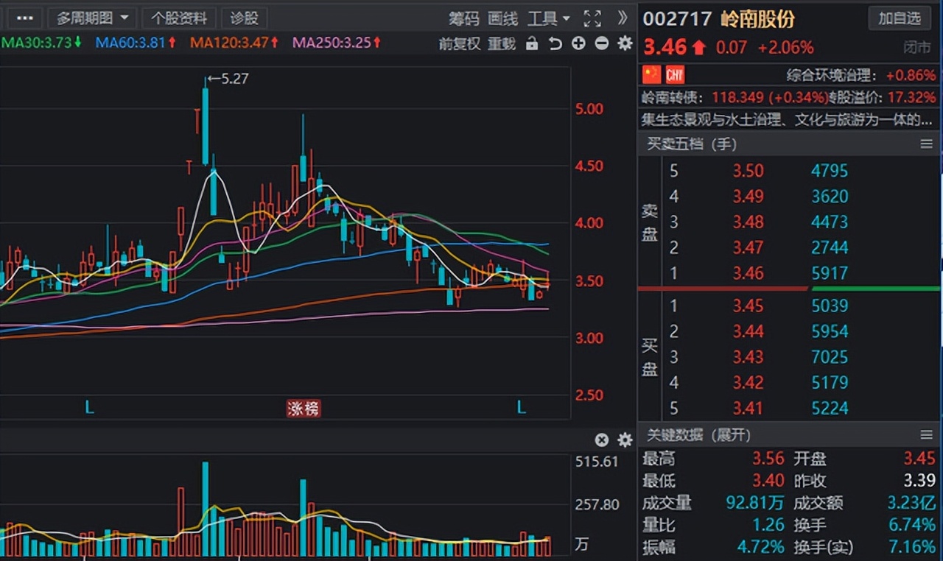Open the 买卖五档 panel menu icon
The image size is (943, 561).
pyautogui.click(x=926, y=144)
